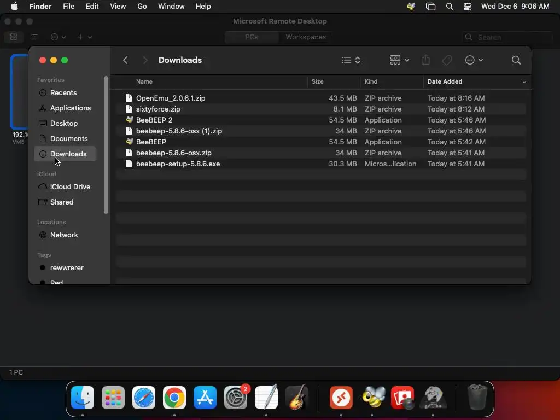
Task: Click the Stage Manager menu bar icon
Action: pos(431,7)
